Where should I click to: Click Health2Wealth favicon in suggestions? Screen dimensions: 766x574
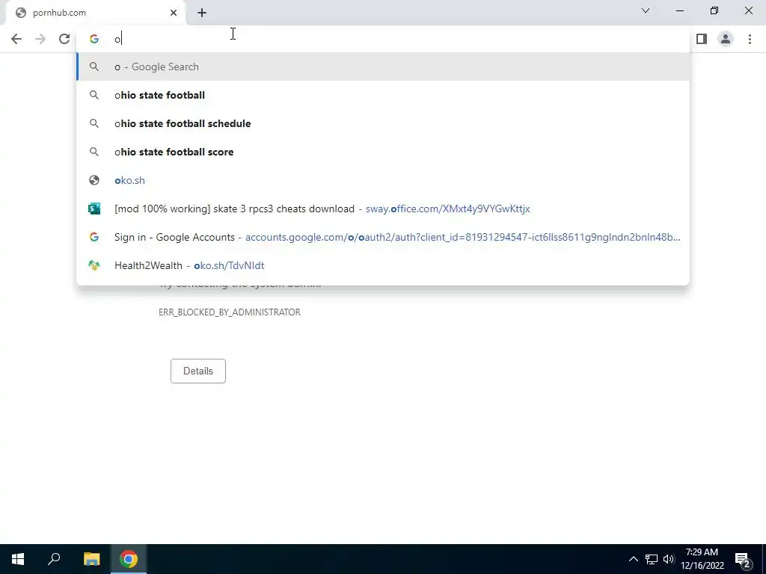click(x=94, y=265)
